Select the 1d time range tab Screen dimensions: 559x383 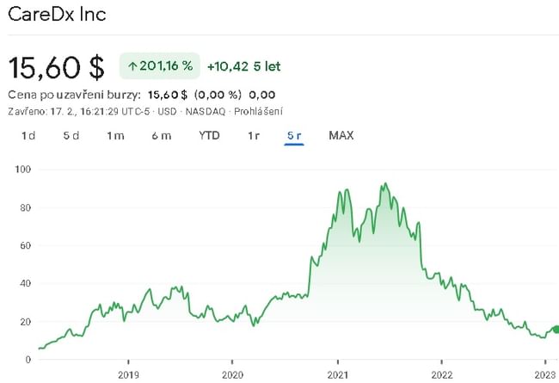tap(28, 135)
